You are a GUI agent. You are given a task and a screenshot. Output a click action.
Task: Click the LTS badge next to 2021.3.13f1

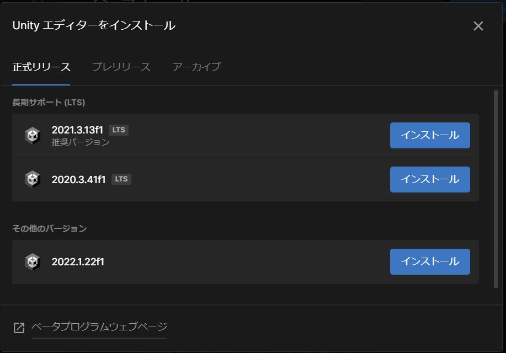(119, 130)
